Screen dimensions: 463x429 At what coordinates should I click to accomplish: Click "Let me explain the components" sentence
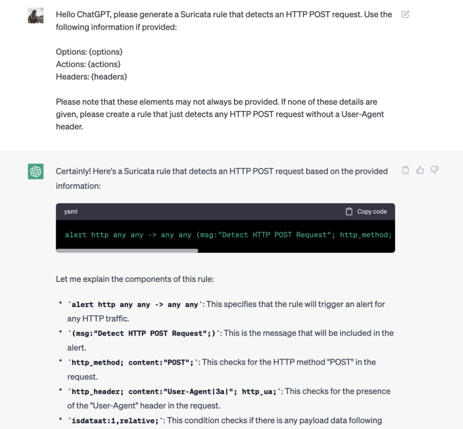135,279
